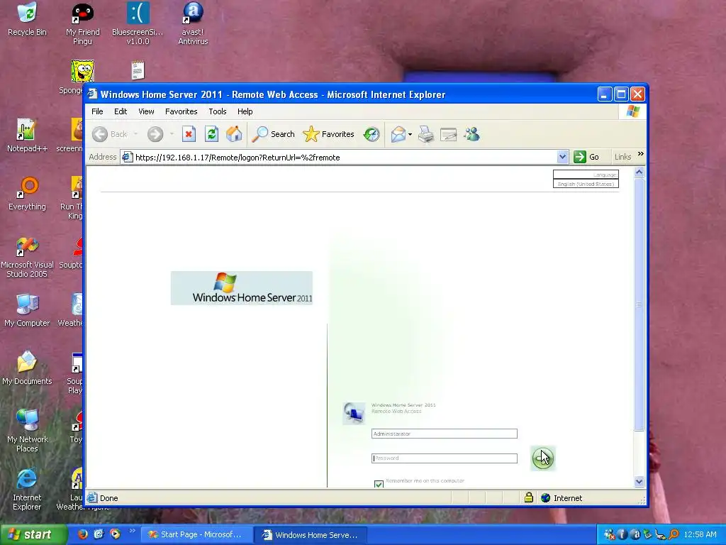
Task: Open the address bar dropdown arrow
Action: [x=562, y=157]
